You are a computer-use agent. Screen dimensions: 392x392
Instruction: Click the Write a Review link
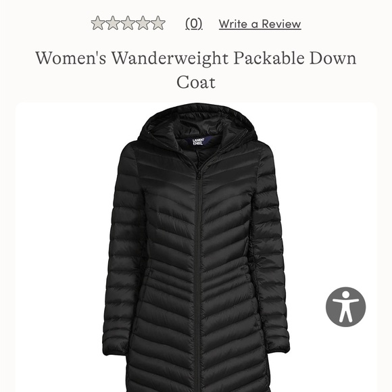pyautogui.click(x=260, y=24)
